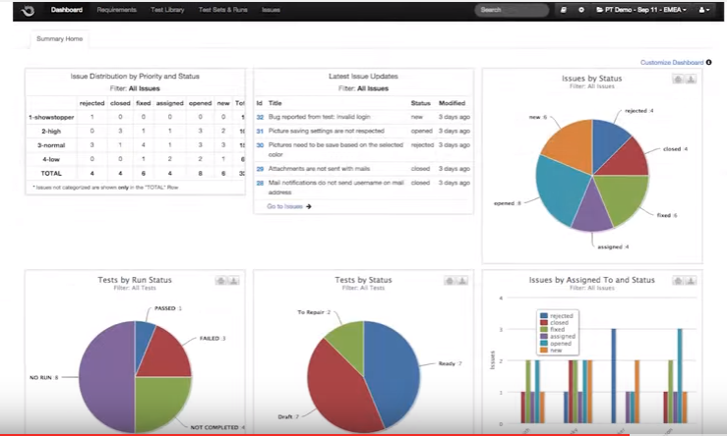The width and height of the screenshot is (727, 436).
Task: Click 'Attachments are not sent with mails' title
Action: click(319, 169)
